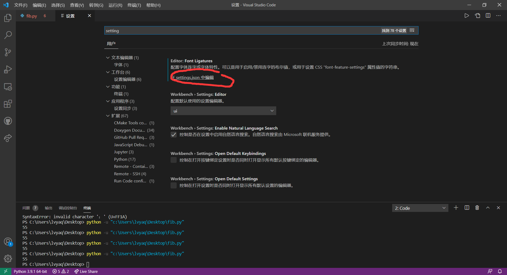
Task: Collapse the 扩展 category
Action: coord(108,116)
